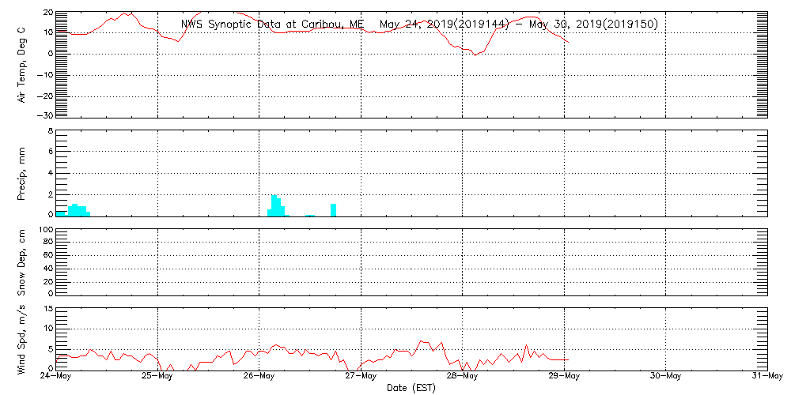Click the 'Date (EST)' x-axis label
Image resolution: width=791 pixels, height=395 pixels.
click(411, 388)
